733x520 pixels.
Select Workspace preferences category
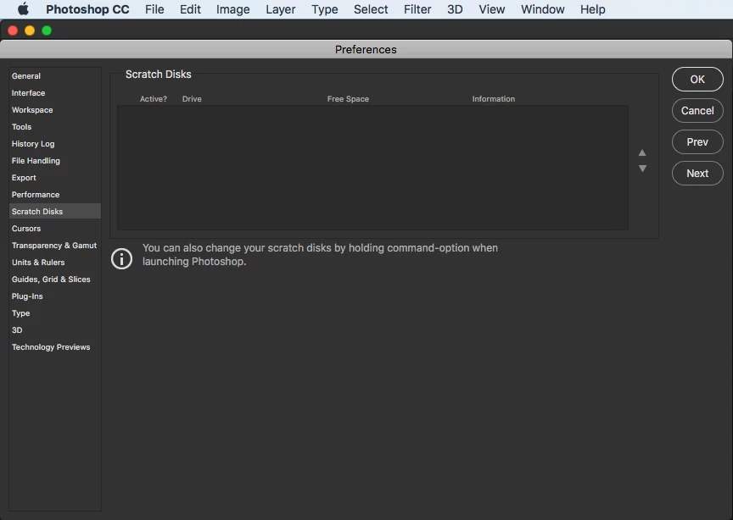[54, 110]
